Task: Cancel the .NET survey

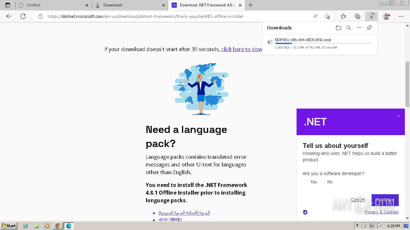Action: [x=357, y=200]
